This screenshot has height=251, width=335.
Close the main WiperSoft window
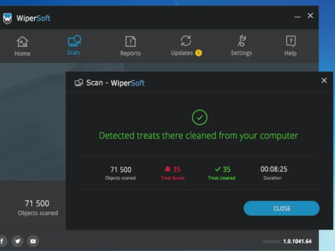point(310,16)
